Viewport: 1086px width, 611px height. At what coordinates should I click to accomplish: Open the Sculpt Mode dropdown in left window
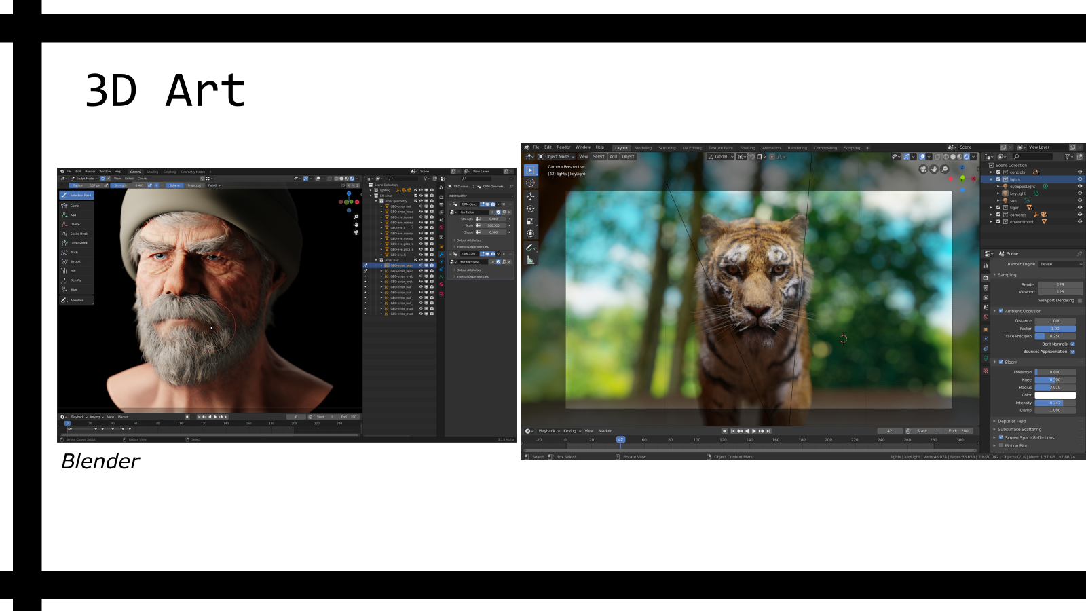pyautogui.click(x=85, y=179)
